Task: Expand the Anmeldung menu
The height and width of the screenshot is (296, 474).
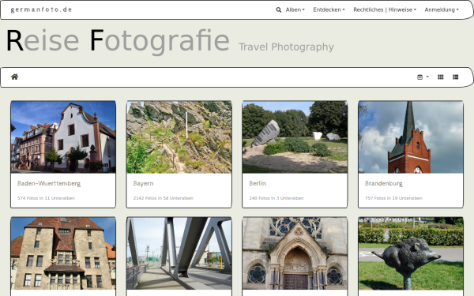Action: [x=442, y=9]
